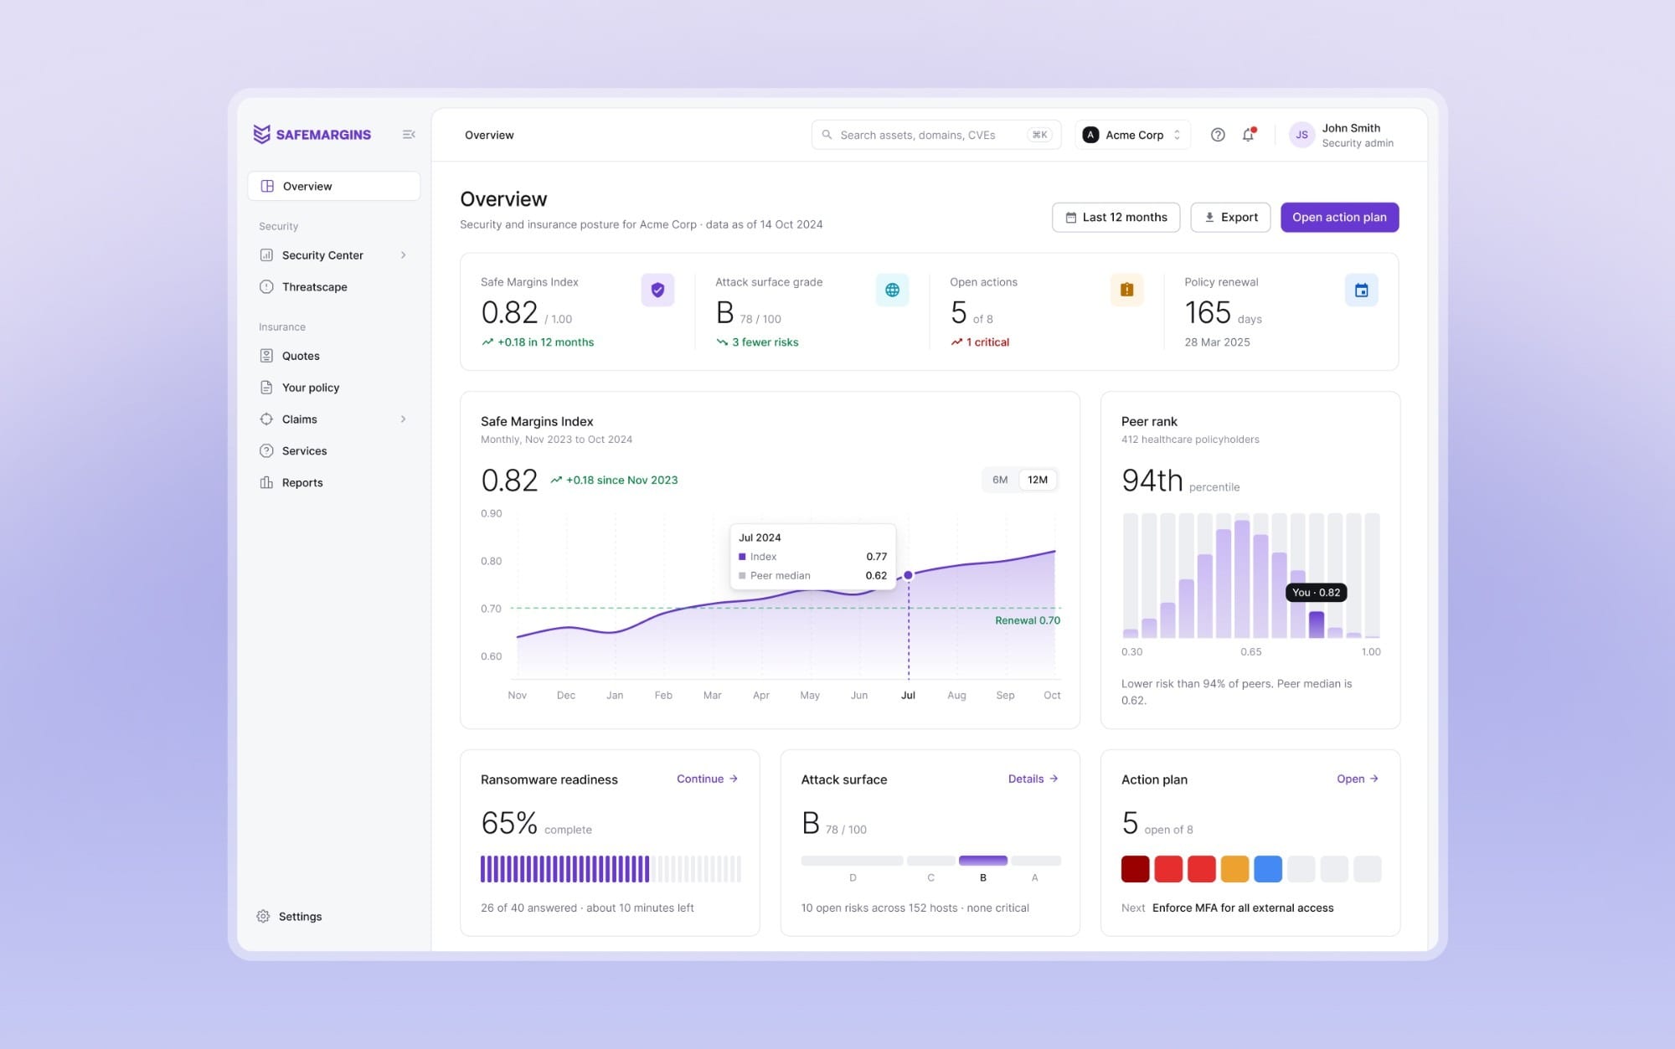Click the globe icon in Attack surface grade card

(892, 290)
